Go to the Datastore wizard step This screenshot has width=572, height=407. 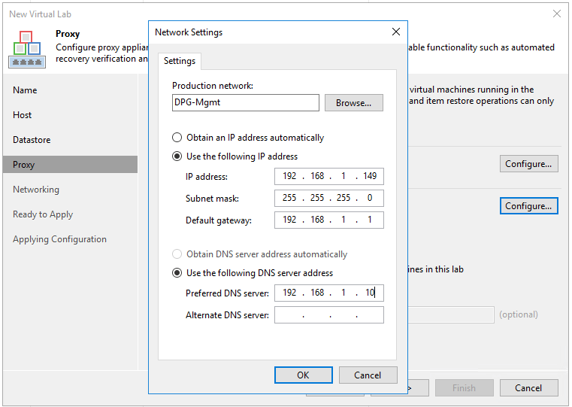pos(32,140)
